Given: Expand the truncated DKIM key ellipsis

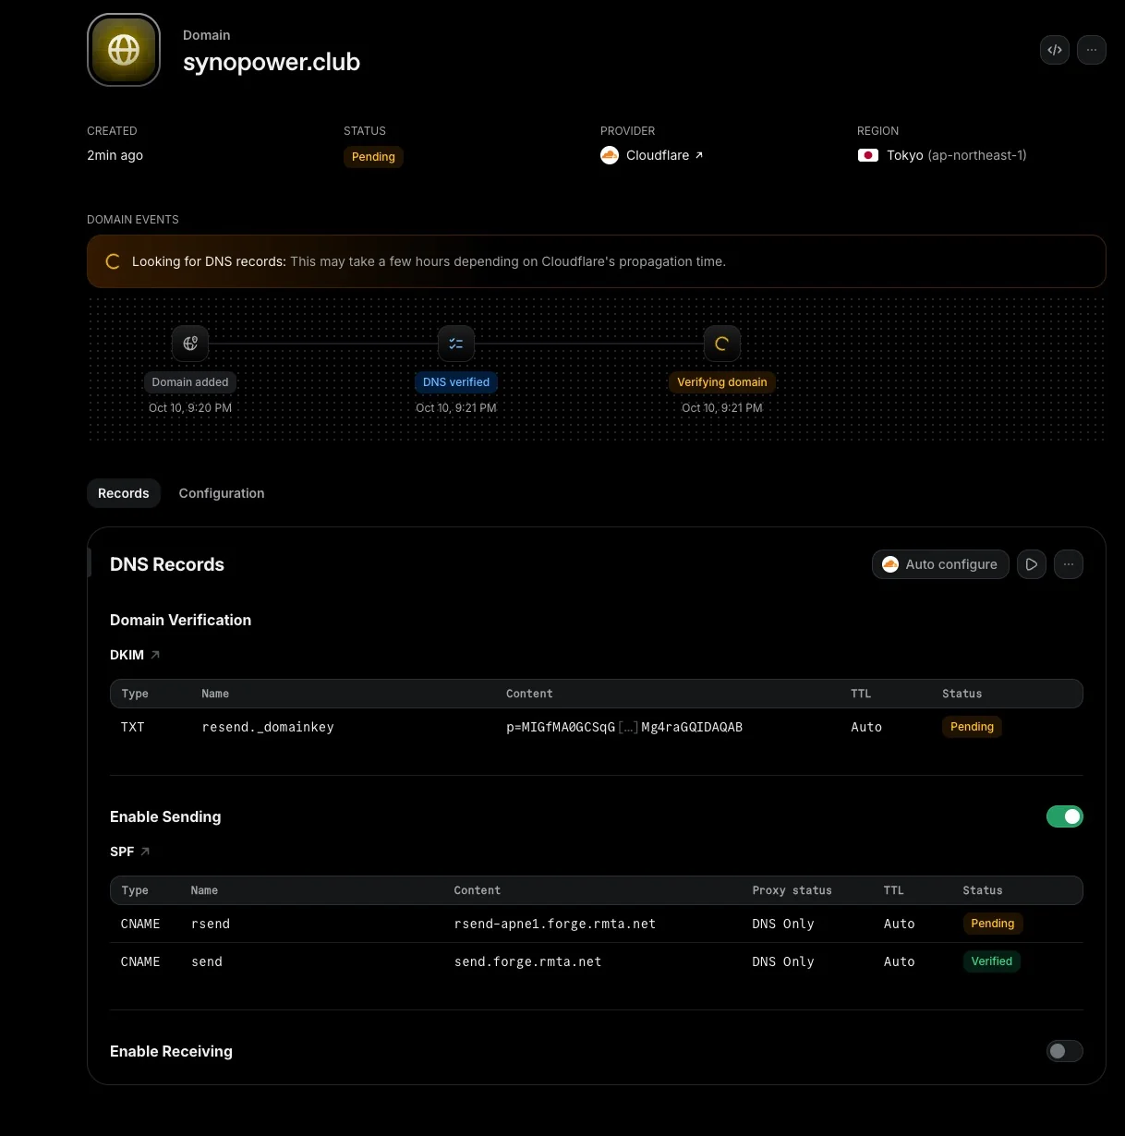Looking at the screenshot, I should pos(628,727).
